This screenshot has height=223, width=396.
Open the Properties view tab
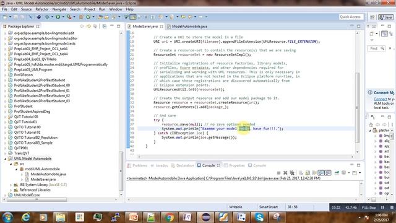[x=235, y=165]
